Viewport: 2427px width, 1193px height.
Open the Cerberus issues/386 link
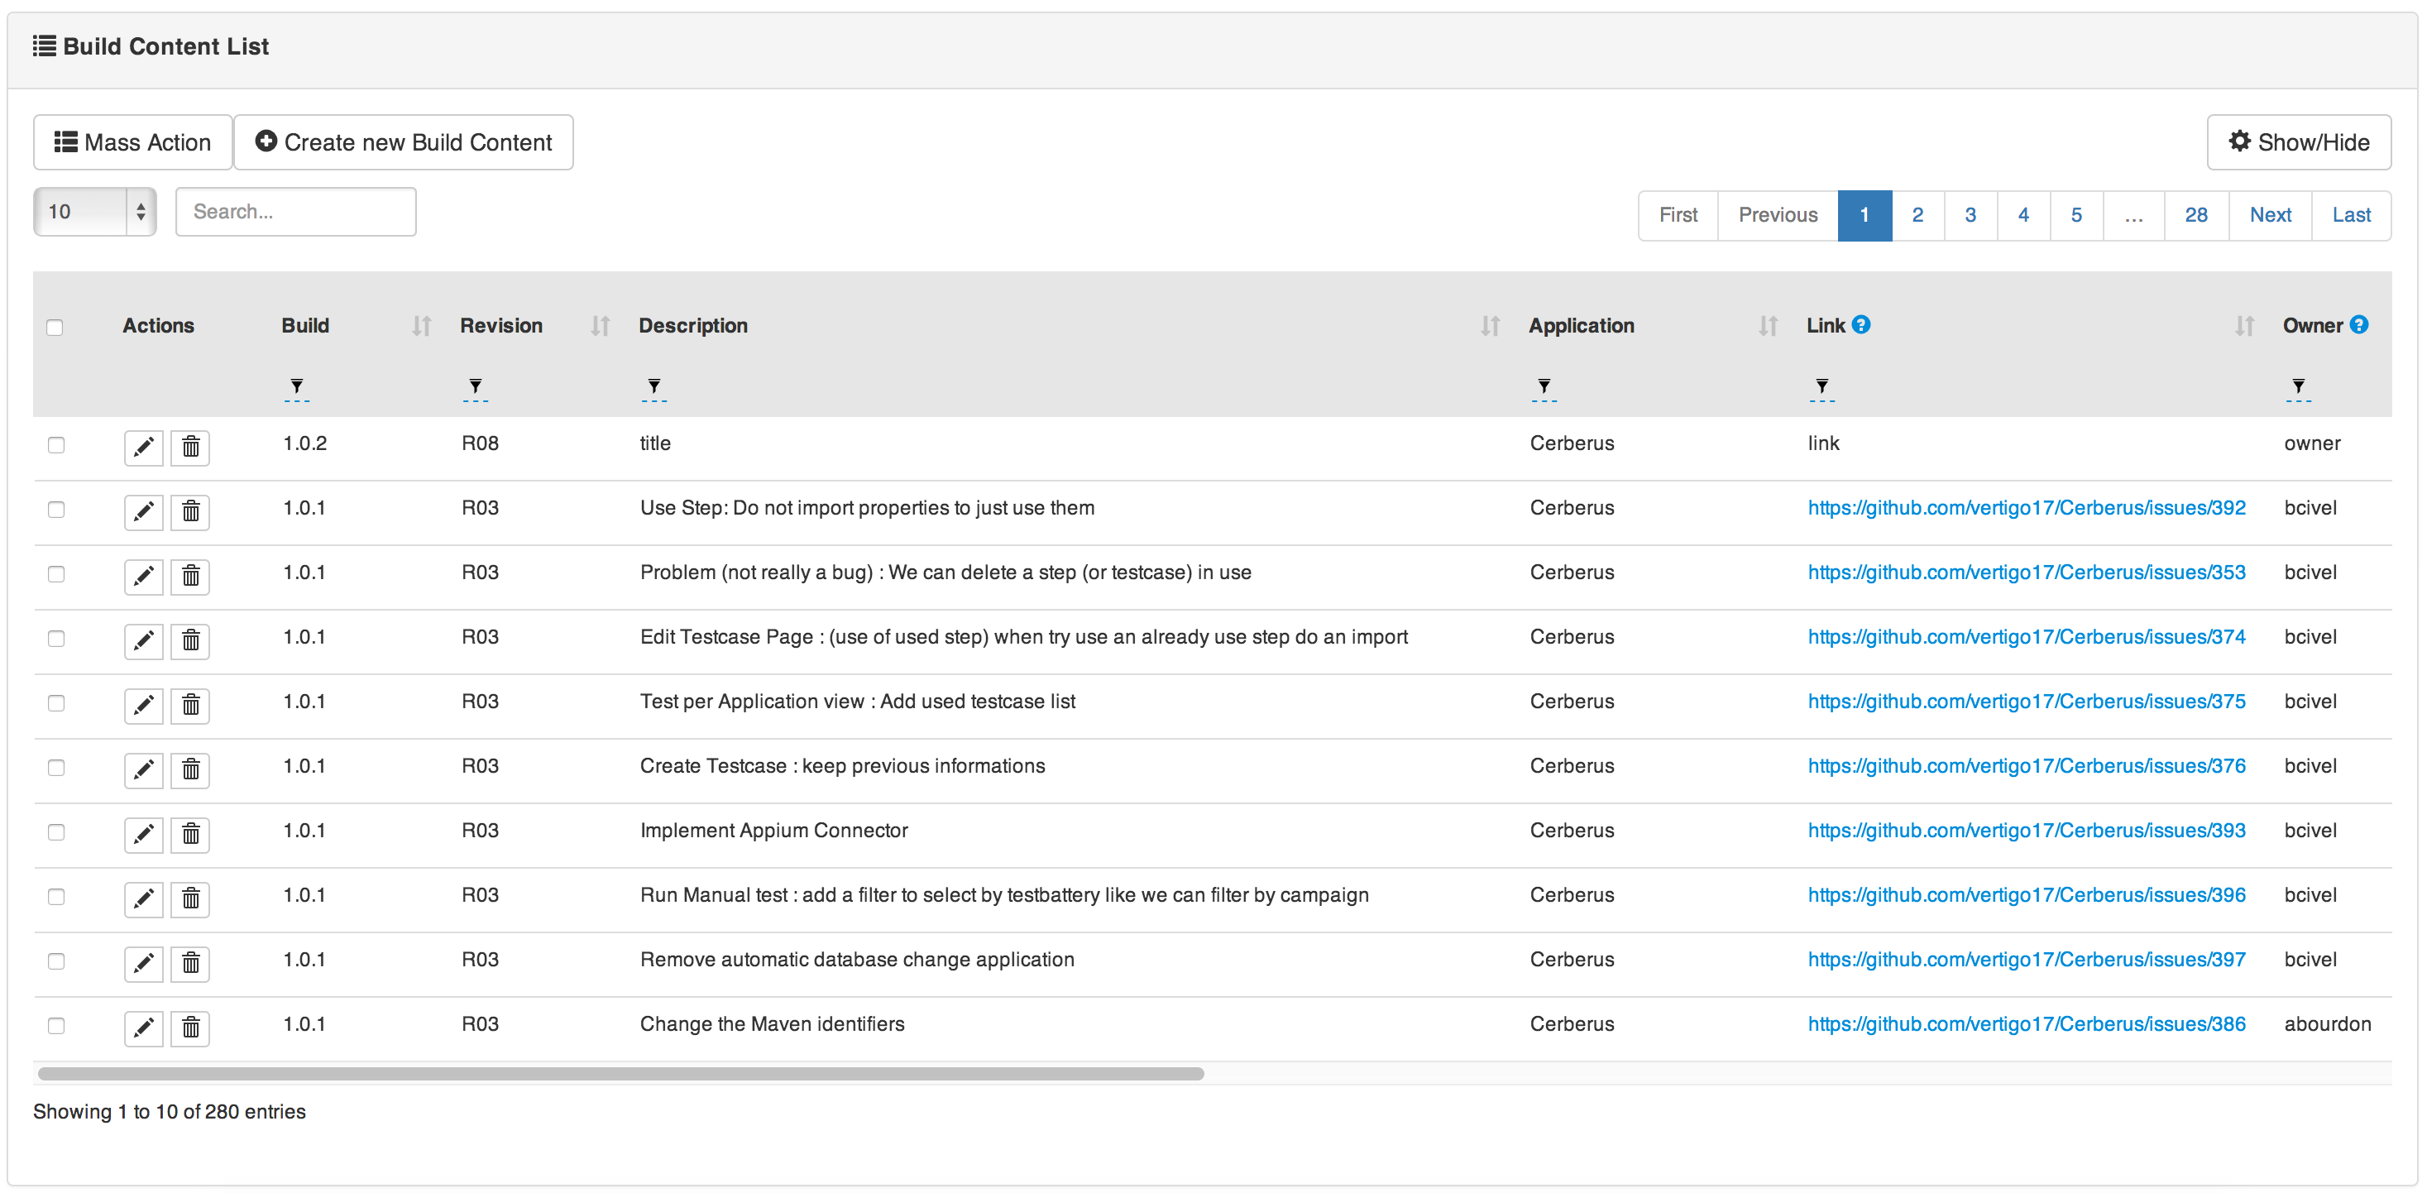[x=2027, y=1024]
